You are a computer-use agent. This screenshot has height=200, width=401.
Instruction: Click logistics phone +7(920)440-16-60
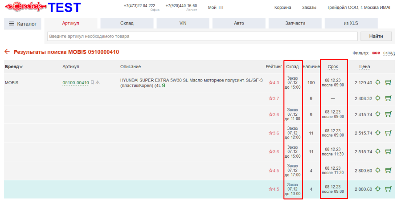181,6
